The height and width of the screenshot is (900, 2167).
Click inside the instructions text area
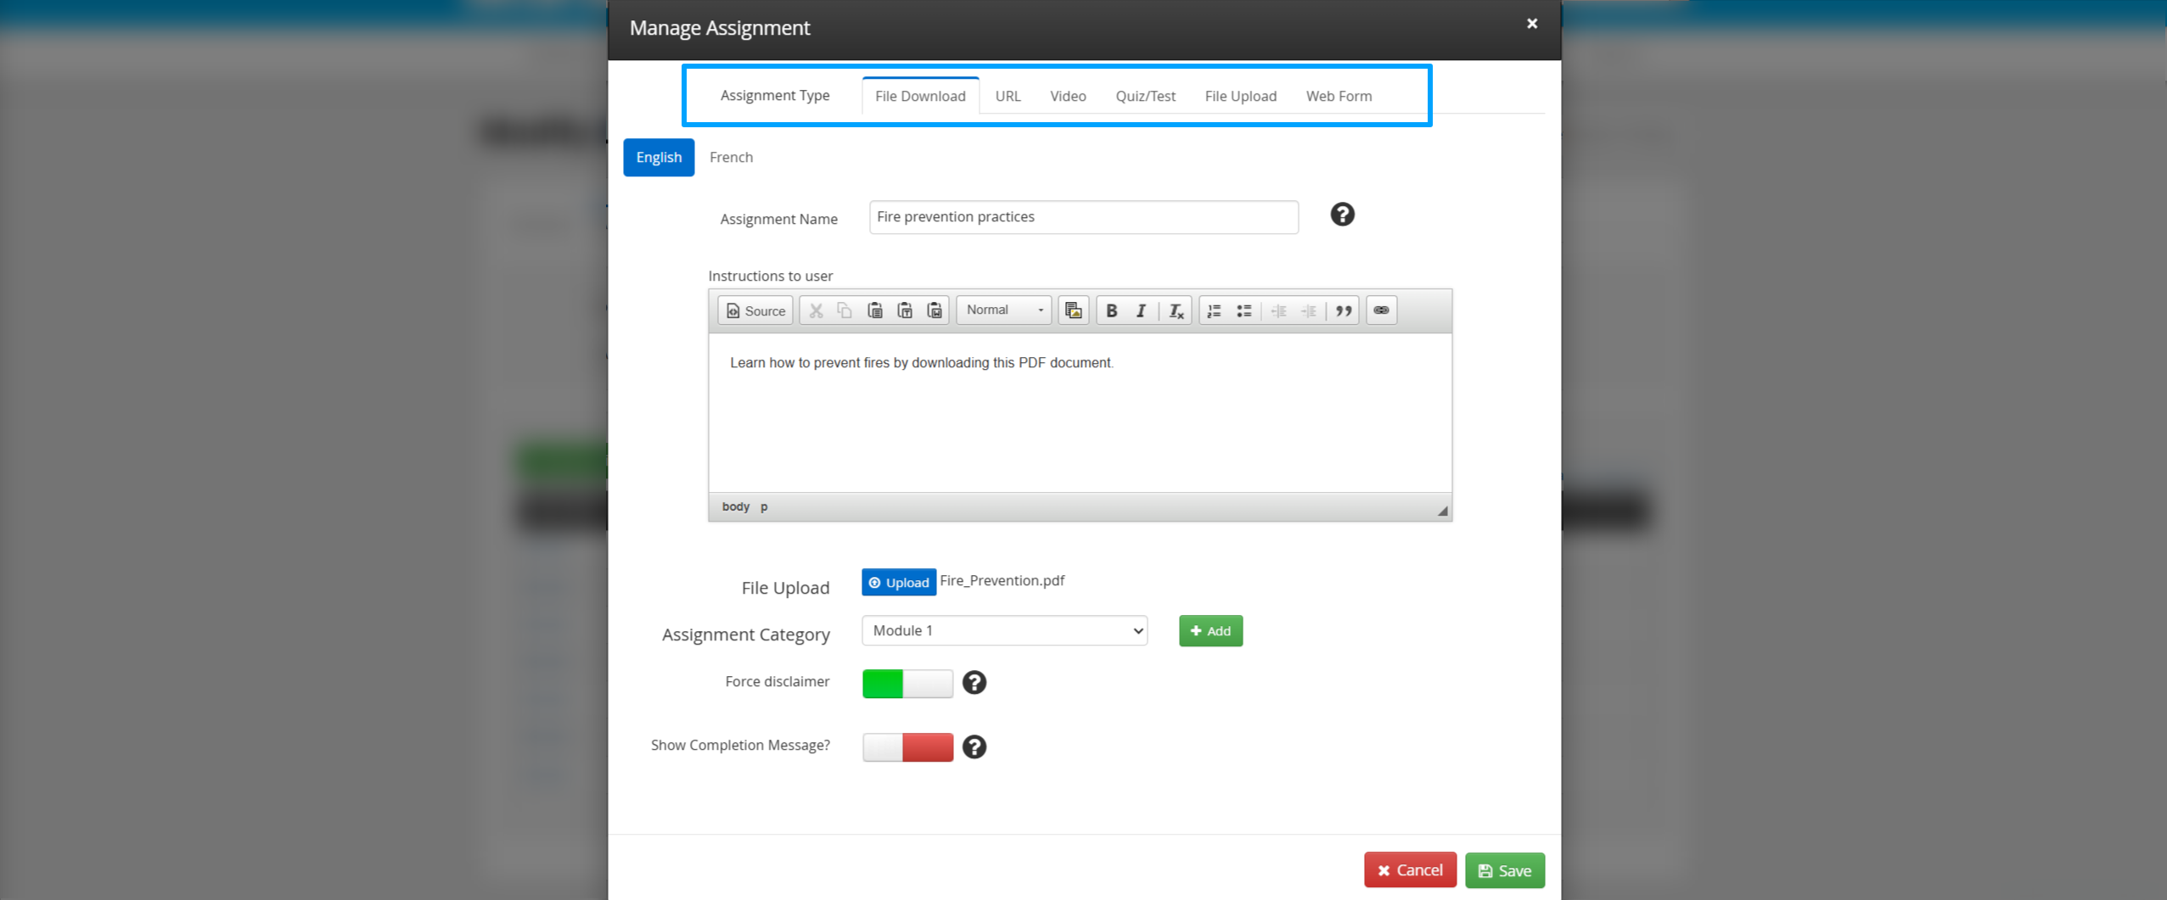(x=1080, y=413)
